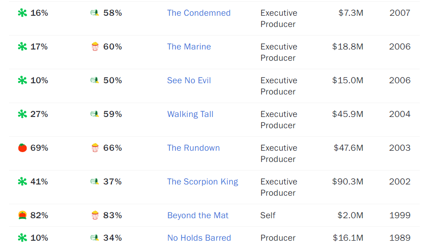Click the spilled popcorn icon next to 58%

(95, 13)
